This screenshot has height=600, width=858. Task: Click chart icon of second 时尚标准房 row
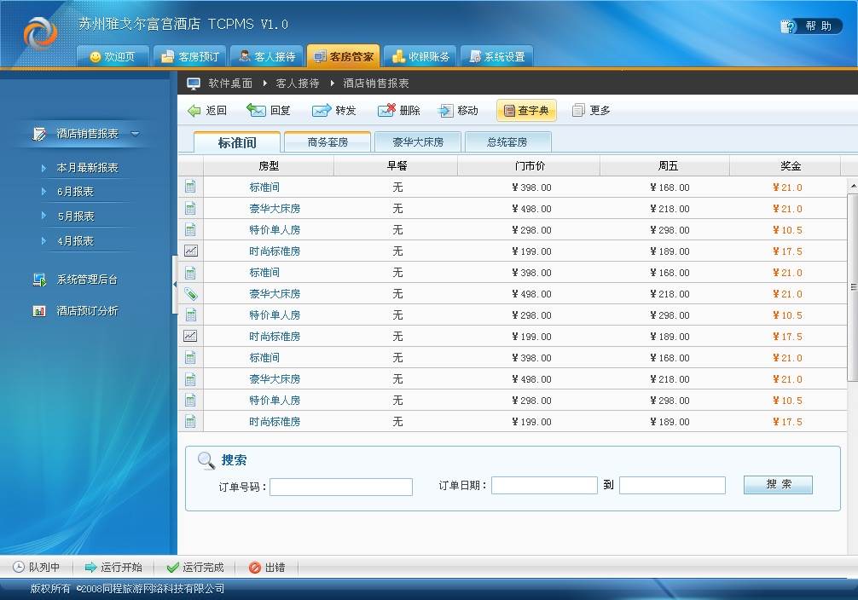pos(190,336)
